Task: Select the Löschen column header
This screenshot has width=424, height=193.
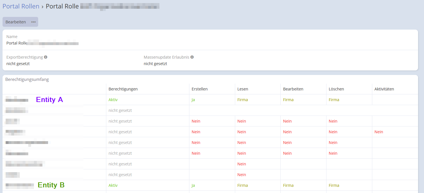Action: [x=336, y=89]
